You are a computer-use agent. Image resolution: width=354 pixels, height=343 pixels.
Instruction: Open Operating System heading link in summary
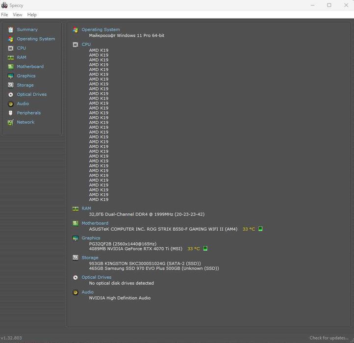tap(101, 29)
